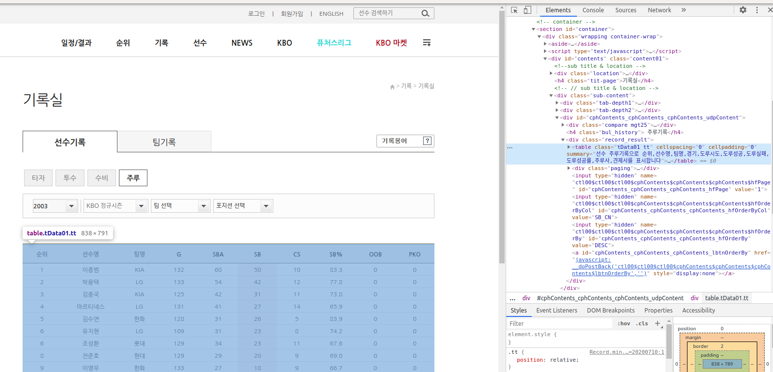Open DevTools settings gear
The image size is (773, 372).
coord(743,10)
